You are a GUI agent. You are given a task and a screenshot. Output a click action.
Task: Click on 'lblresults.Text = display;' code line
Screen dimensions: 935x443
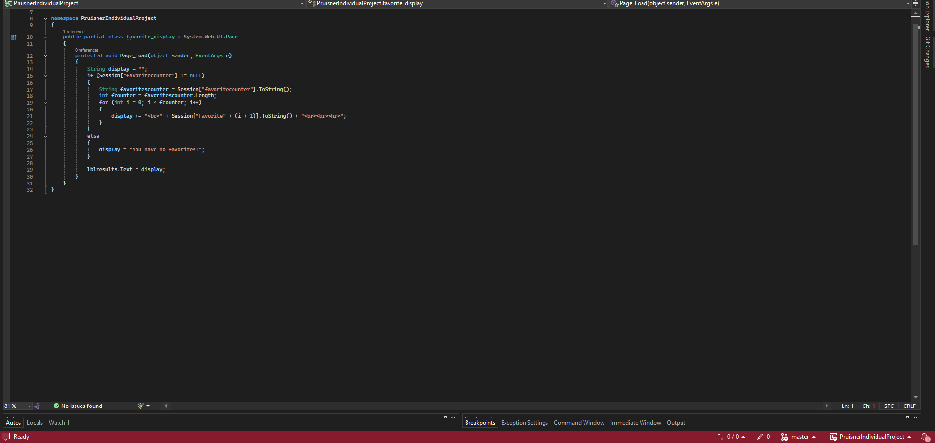point(126,170)
